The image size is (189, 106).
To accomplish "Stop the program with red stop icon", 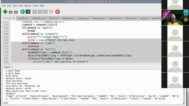I will [58, 12].
